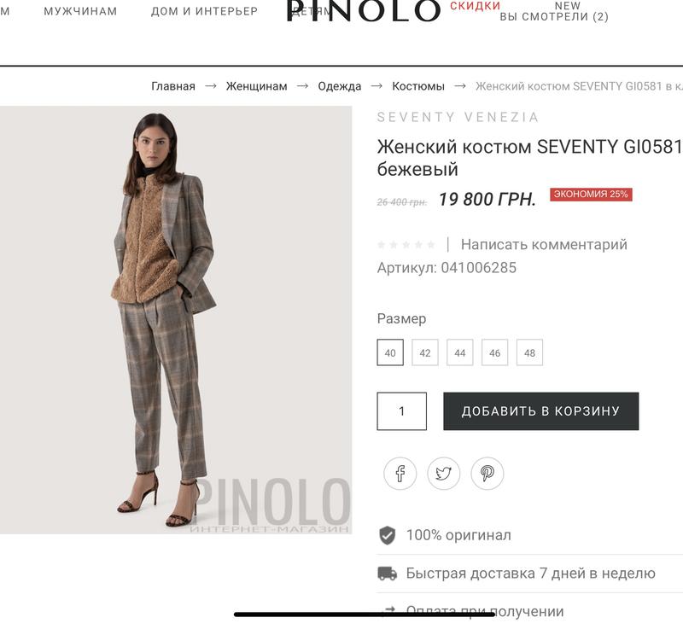Open Написать комментарий link
The width and height of the screenshot is (683, 623).
coord(544,245)
